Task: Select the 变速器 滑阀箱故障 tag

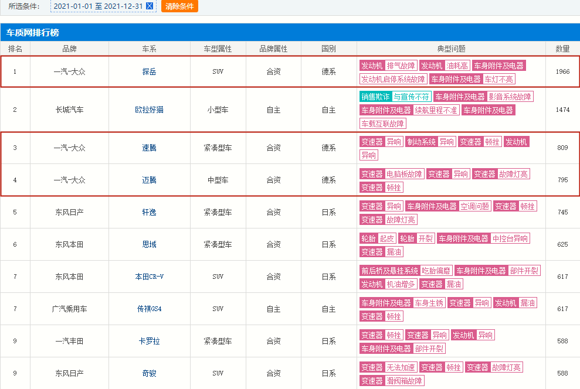Action: [x=392, y=380]
